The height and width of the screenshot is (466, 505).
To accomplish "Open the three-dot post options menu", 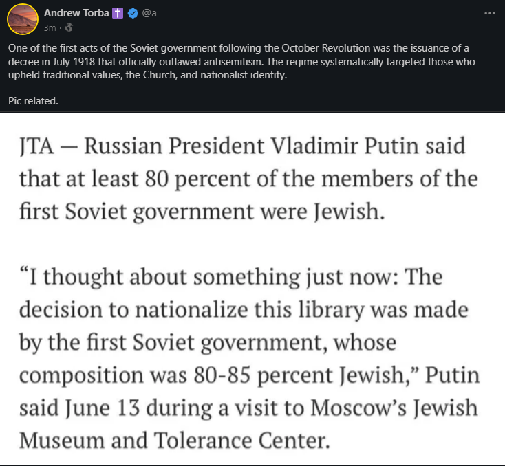I will [x=489, y=13].
